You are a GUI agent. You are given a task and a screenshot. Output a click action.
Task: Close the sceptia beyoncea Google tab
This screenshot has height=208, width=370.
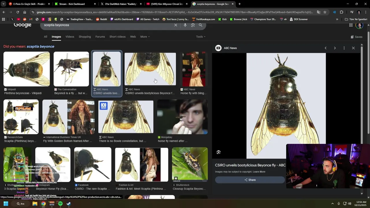pos(233,4)
